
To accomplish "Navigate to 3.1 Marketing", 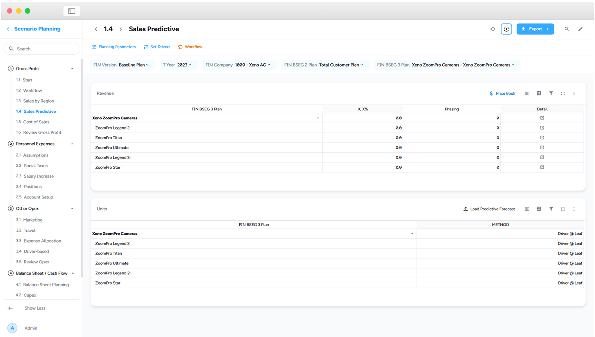I will coord(29,220).
